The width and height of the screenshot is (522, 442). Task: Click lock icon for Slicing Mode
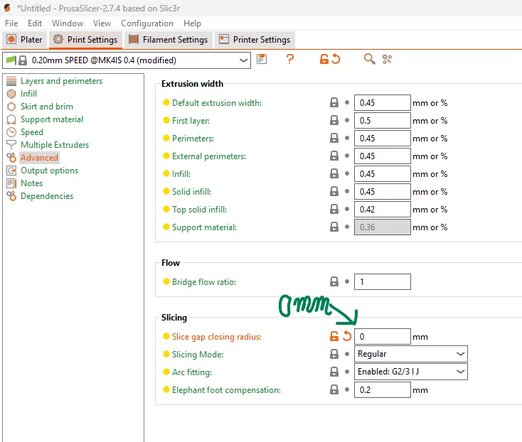pyautogui.click(x=334, y=354)
